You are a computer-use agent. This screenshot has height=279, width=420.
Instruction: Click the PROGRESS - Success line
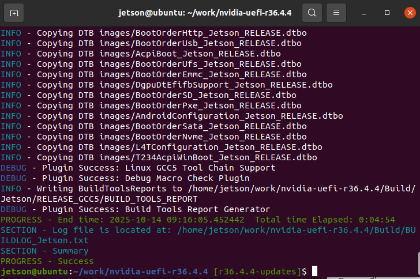pyautogui.click(x=47, y=261)
